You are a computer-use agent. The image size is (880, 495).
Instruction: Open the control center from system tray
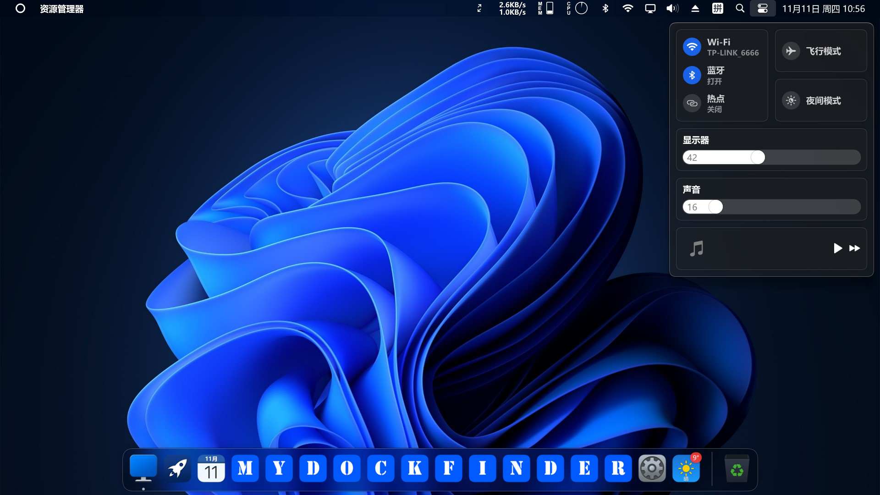tap(762, 8)
